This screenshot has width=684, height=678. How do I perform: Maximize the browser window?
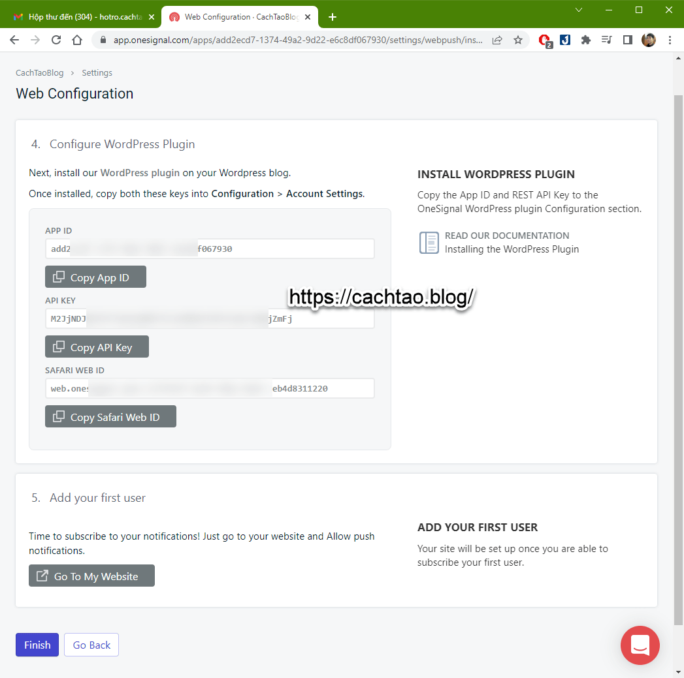point(639,10)
